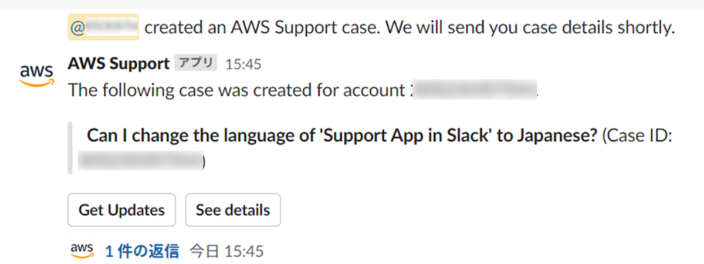Open the 15:45 message timestamp
This screenshot has width=704, height=264.
point(243,64)
